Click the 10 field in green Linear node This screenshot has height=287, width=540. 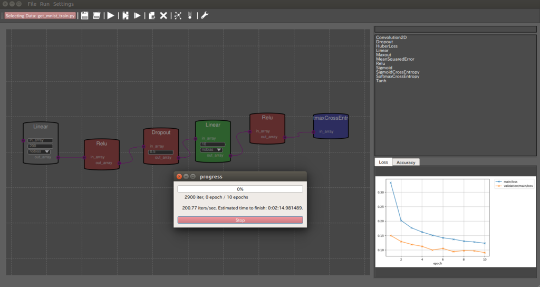(x=213, y=145)
